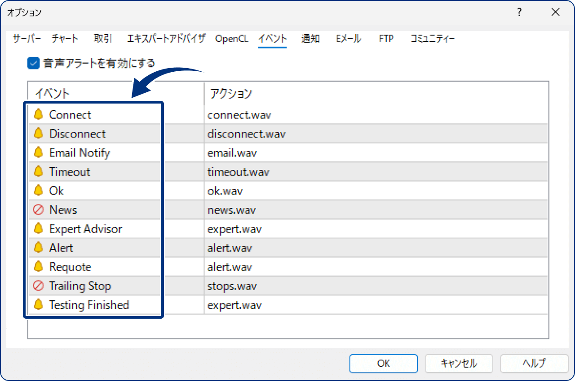Open the 取引 tab

(x=103, y=39)
